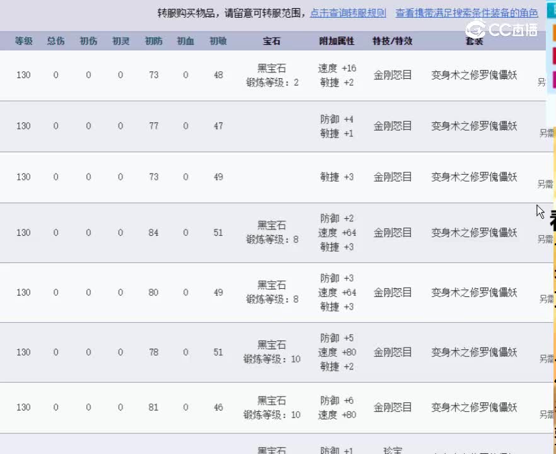Click the 初血 column header
Screen dimensions: 556x454
[x=185, y=41]
